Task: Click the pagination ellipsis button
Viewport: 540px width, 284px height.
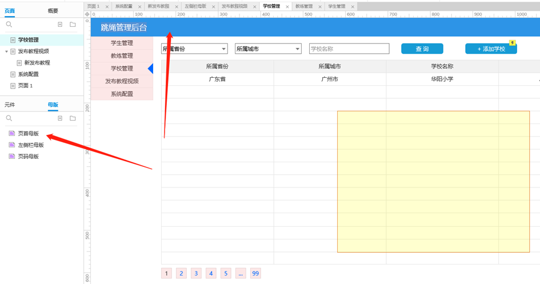Action: click(241, 273)
